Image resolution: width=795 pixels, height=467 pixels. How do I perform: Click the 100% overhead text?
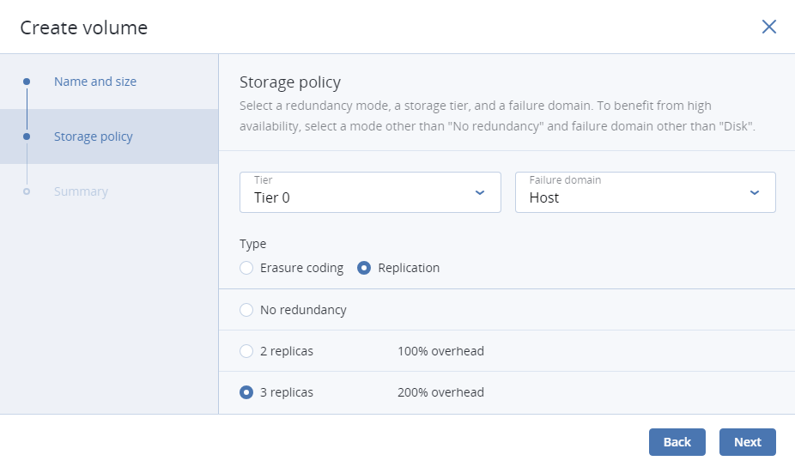(x=440, y=351)
